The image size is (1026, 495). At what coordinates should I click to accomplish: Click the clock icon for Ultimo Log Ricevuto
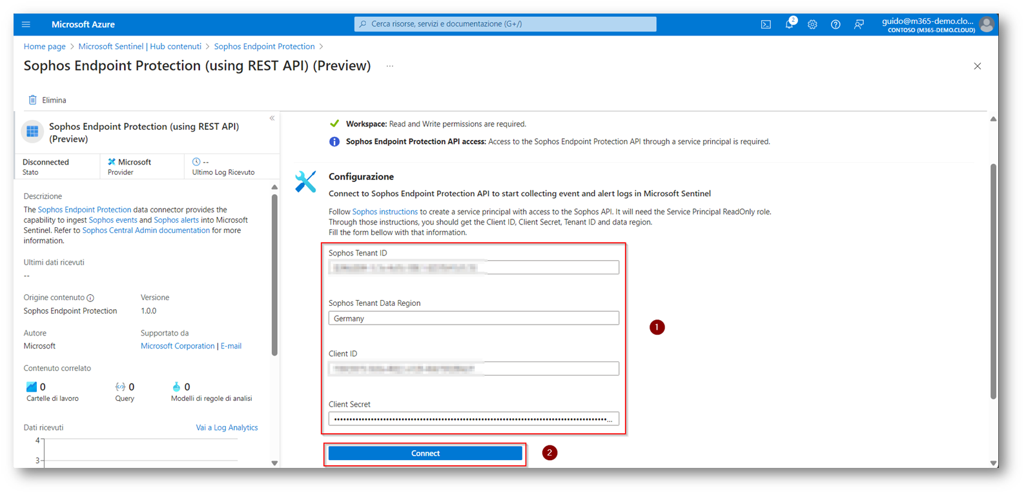pos(196,162)
